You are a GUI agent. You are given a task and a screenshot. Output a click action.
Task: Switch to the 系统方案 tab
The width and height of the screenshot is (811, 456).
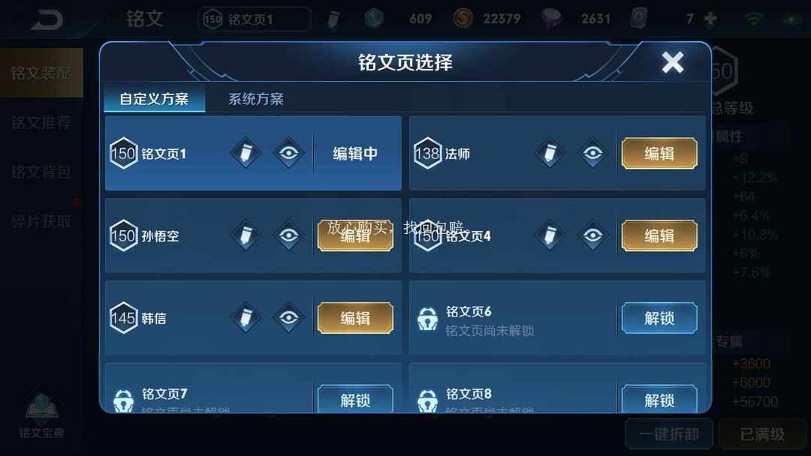[256, 99]
